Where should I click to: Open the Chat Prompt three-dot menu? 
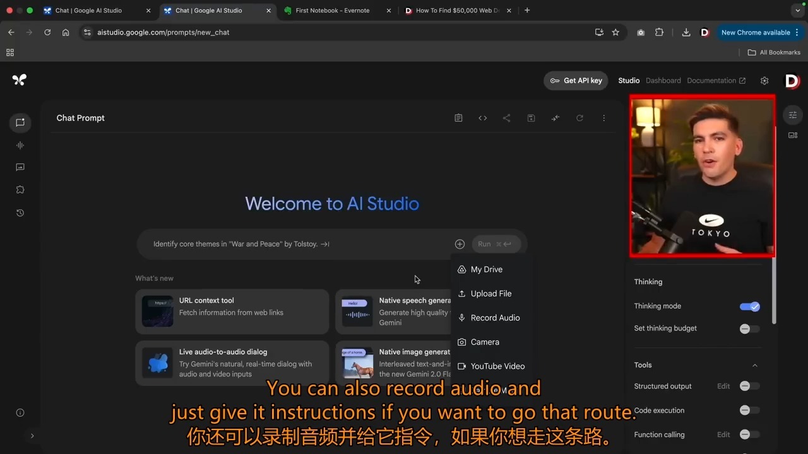tap(604, 118)
